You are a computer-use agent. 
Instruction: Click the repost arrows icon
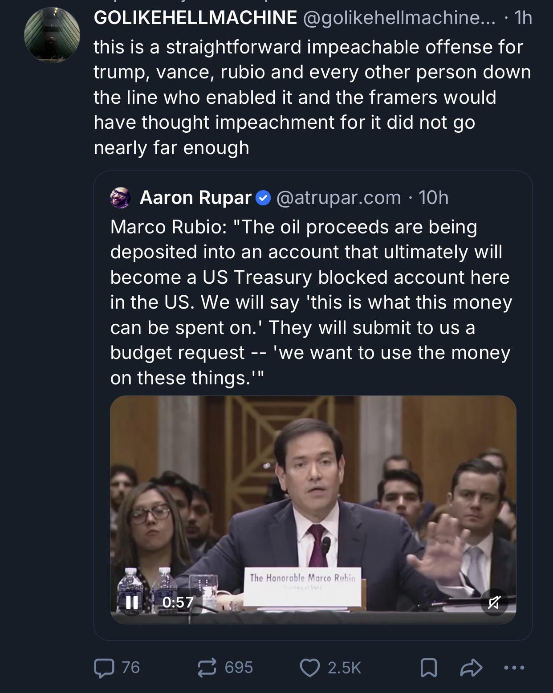pos(207,668)
